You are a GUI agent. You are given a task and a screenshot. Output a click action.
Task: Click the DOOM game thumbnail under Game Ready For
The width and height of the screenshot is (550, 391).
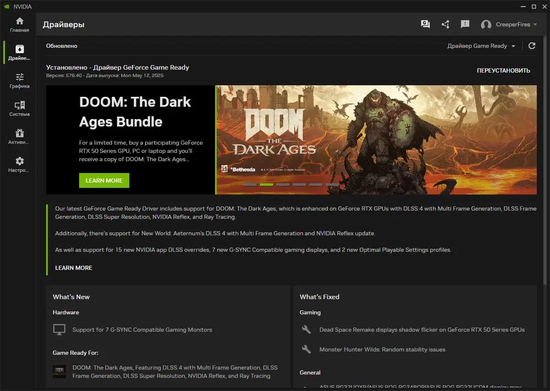[x=59, y=372]
